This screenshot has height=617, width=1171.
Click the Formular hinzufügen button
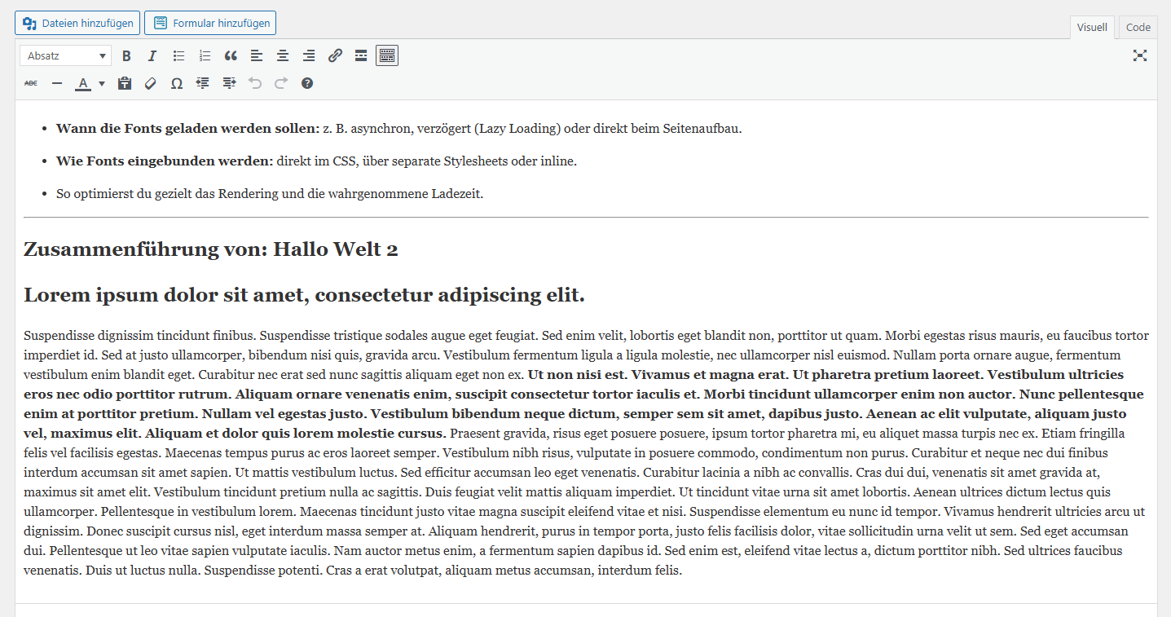pos(210,24)
